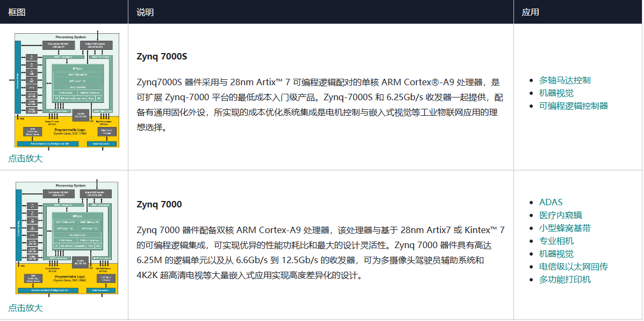Open the 医疗内窥镜 application link
This screenshot has width=644, height=321.
(561, 215)
